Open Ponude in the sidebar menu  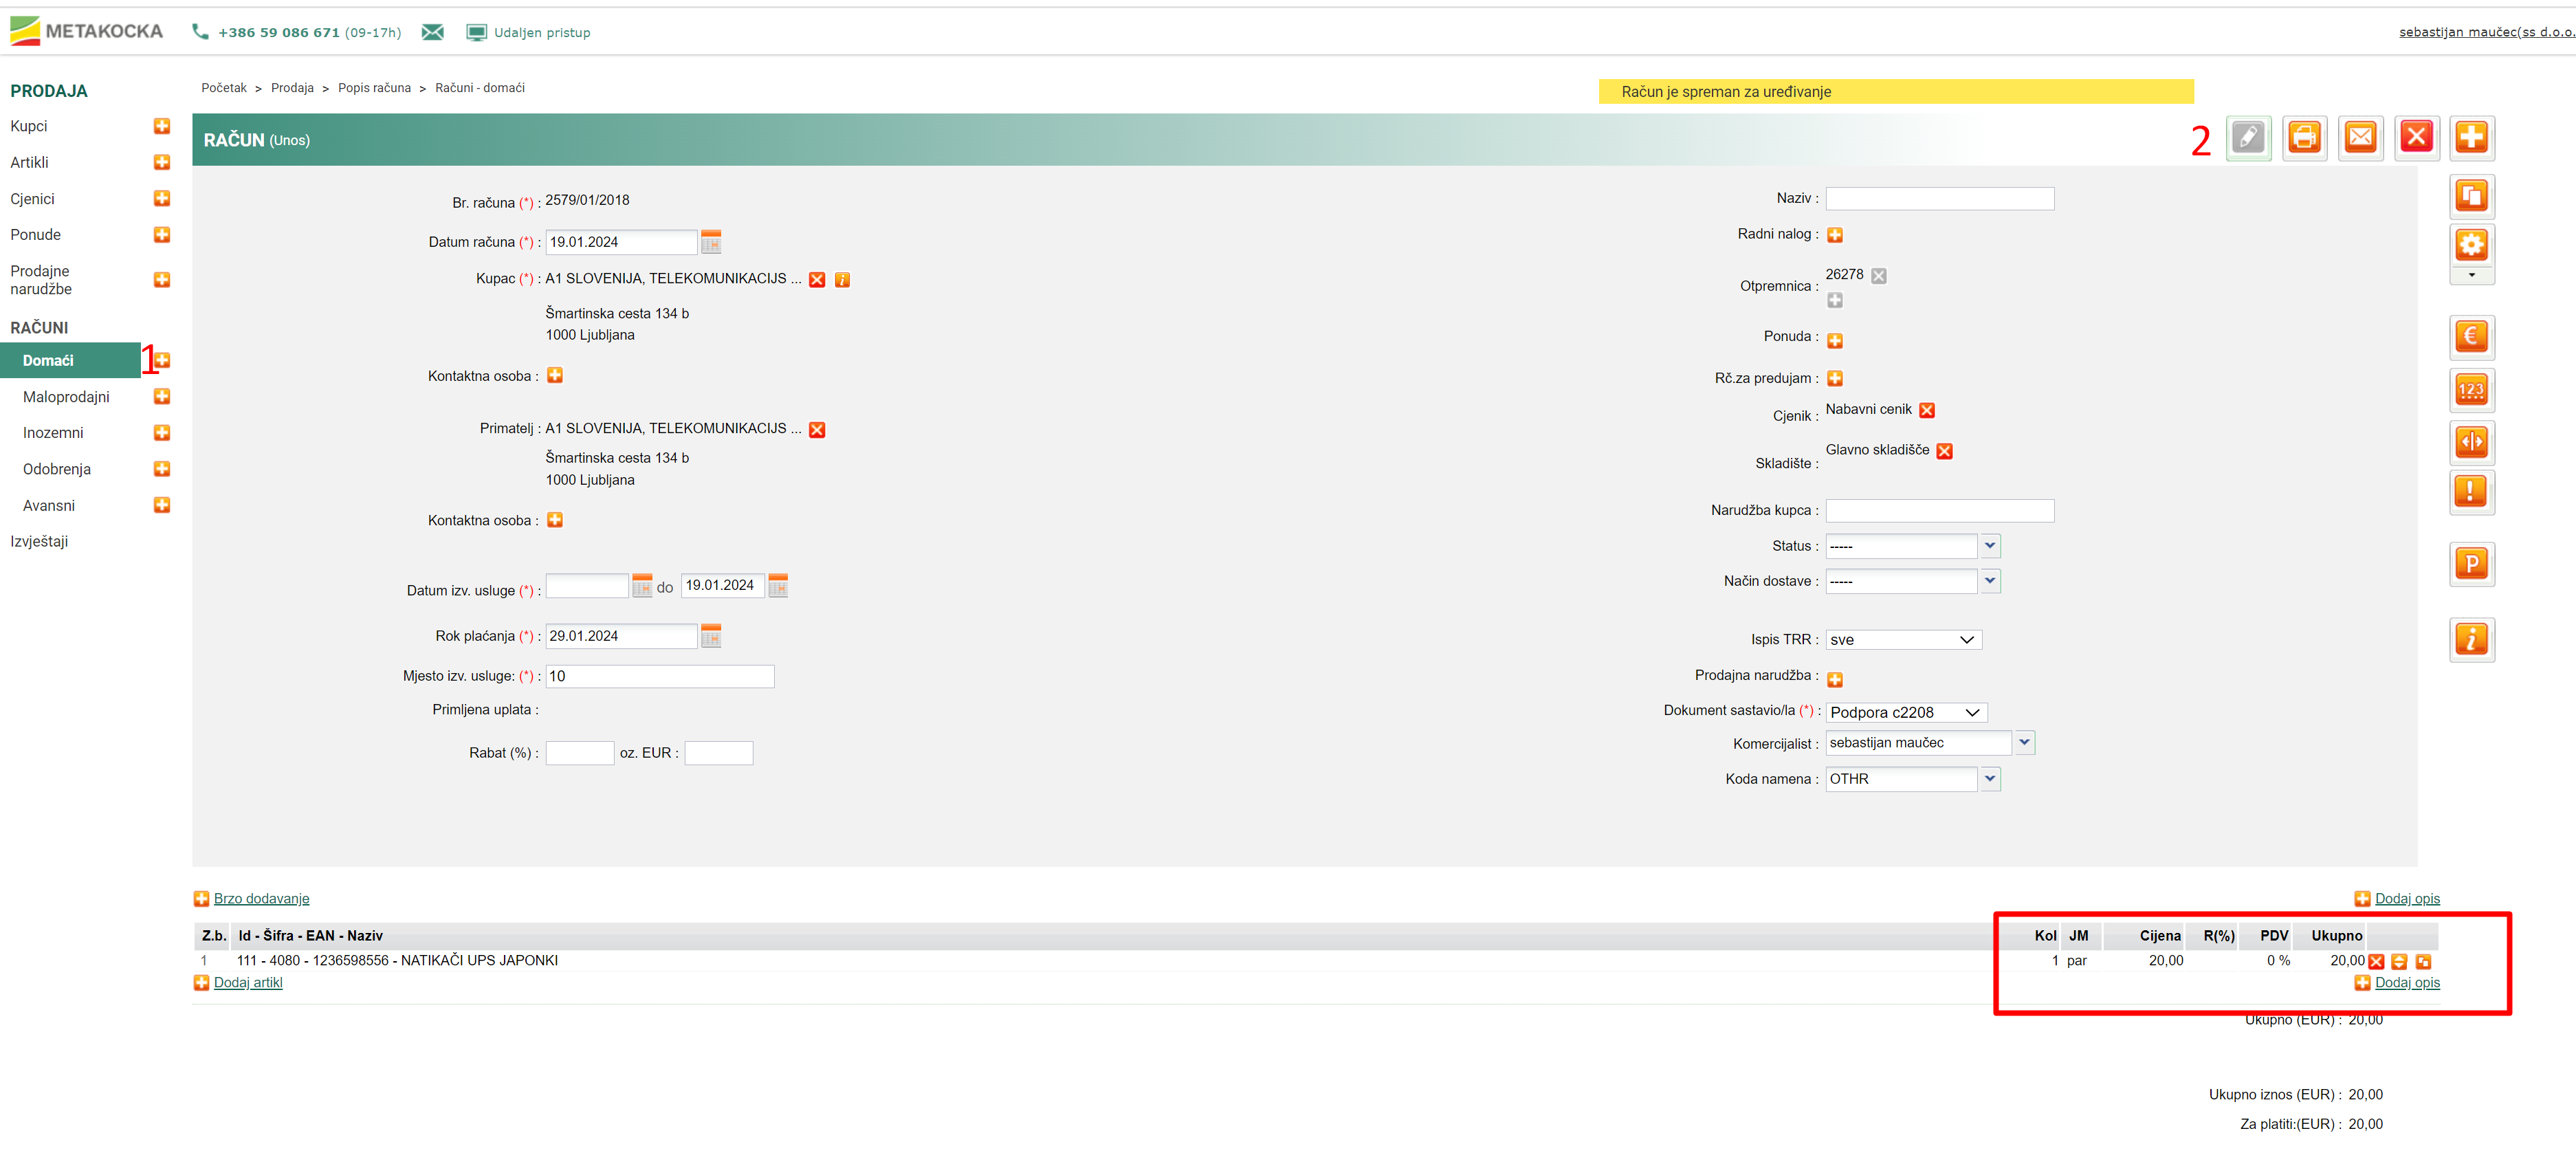pos(35,235)
